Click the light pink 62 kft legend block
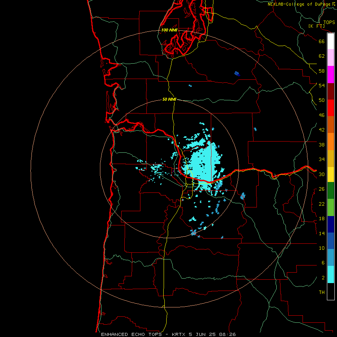Viewport: 337px width, 337px height. click(331, 57)
